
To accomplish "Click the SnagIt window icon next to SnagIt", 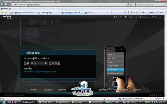I will (10, 9).
